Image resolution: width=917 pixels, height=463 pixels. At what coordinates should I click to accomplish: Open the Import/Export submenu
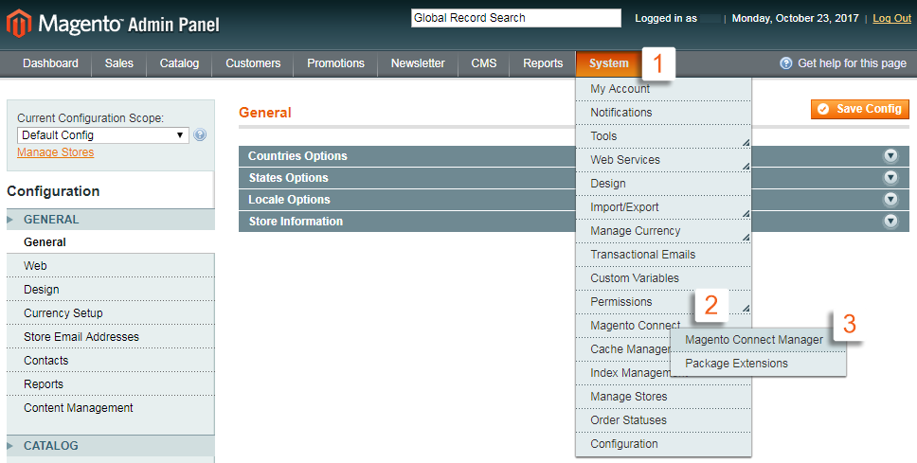[663, 207]
